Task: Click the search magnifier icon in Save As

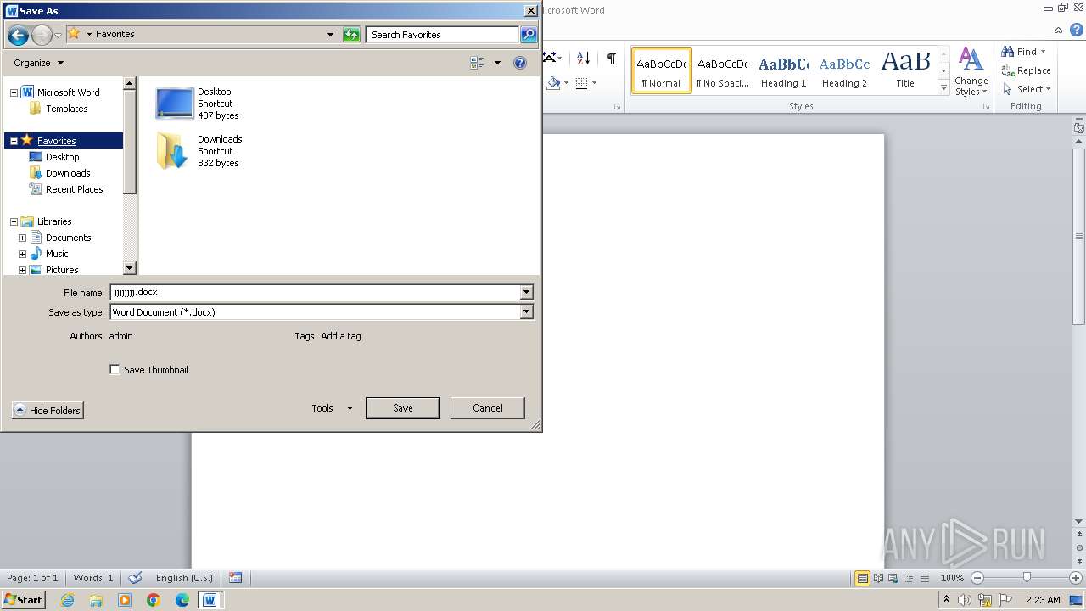Action: click(x=529, y=35)
